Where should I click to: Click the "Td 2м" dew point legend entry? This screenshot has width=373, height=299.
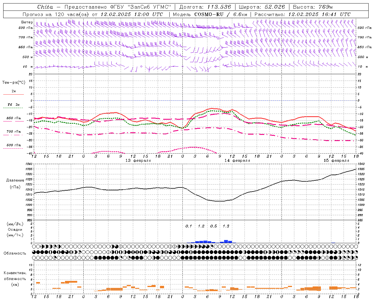[x=13, y=105]
